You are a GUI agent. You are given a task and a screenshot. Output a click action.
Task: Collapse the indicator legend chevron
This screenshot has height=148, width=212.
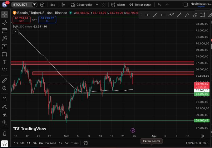tap(16, 32)
